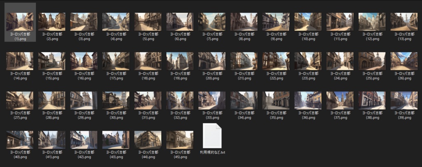Click the file name text ヨーロッパ古都 (17).png

116,76
